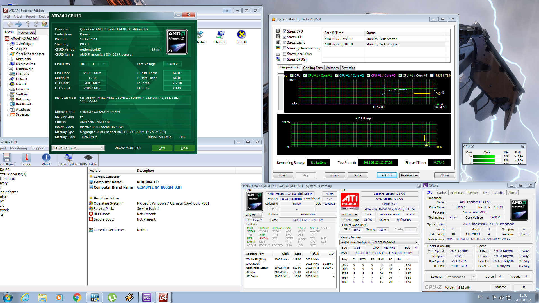Click the BIOS Update icon in HWiNFO
The height and width of the screenshot is (303, 539).
tap(88, 159)
